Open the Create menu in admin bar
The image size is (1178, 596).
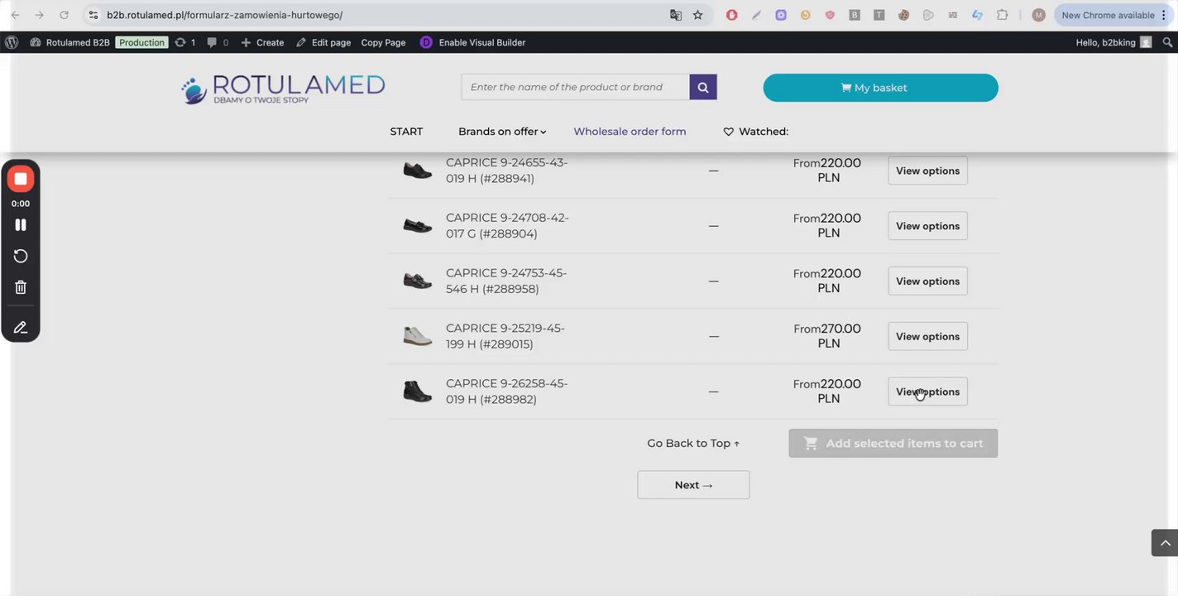click(262, 42)
